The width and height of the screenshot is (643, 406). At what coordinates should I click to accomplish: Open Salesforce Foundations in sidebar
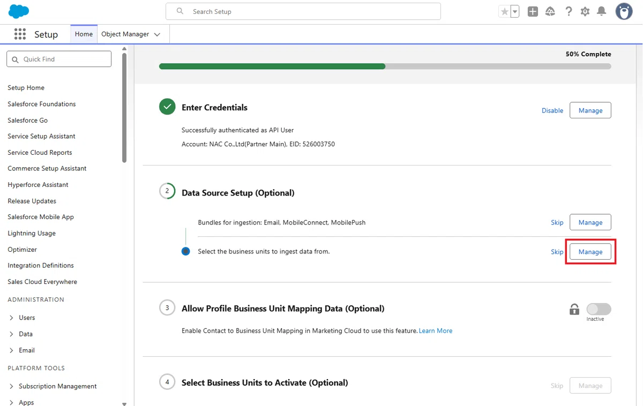[x=42, y=104]
